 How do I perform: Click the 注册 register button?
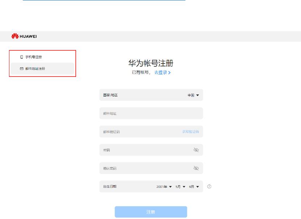(151, 212)
